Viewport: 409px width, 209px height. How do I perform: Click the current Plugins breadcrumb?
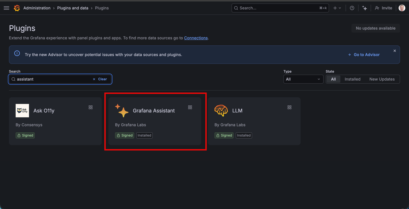point(102,8)
